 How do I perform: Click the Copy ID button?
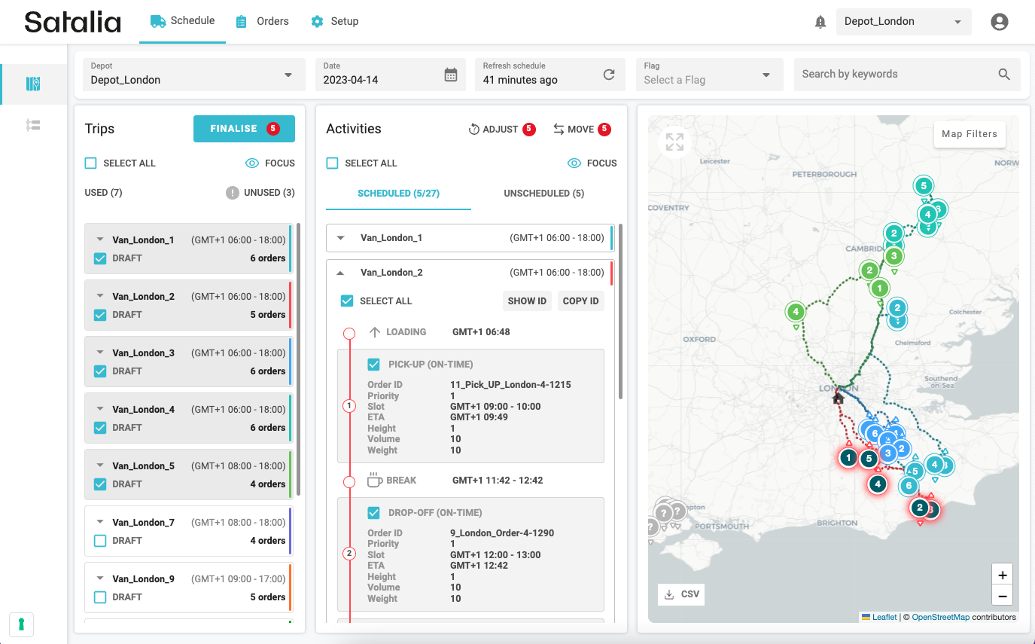580,301
